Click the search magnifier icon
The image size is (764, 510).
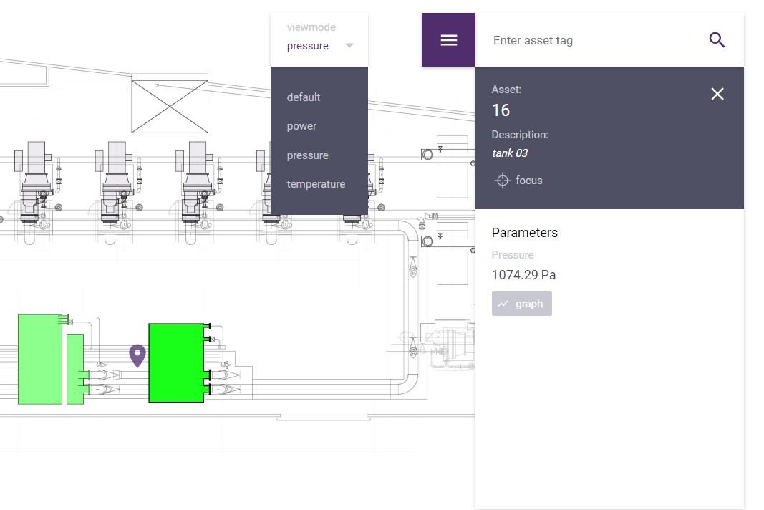tap(717, 40)
